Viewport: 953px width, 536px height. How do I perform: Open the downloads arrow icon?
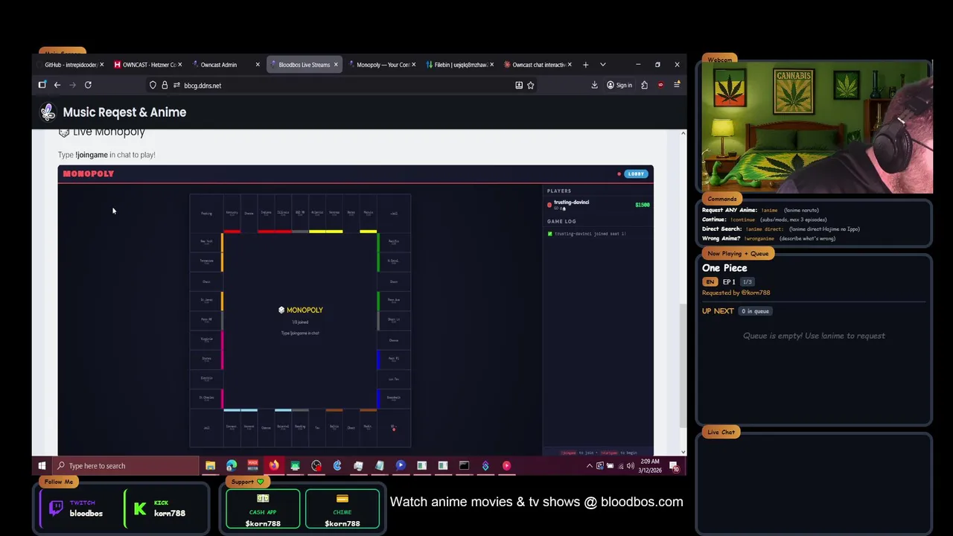[x=594, y=85]
